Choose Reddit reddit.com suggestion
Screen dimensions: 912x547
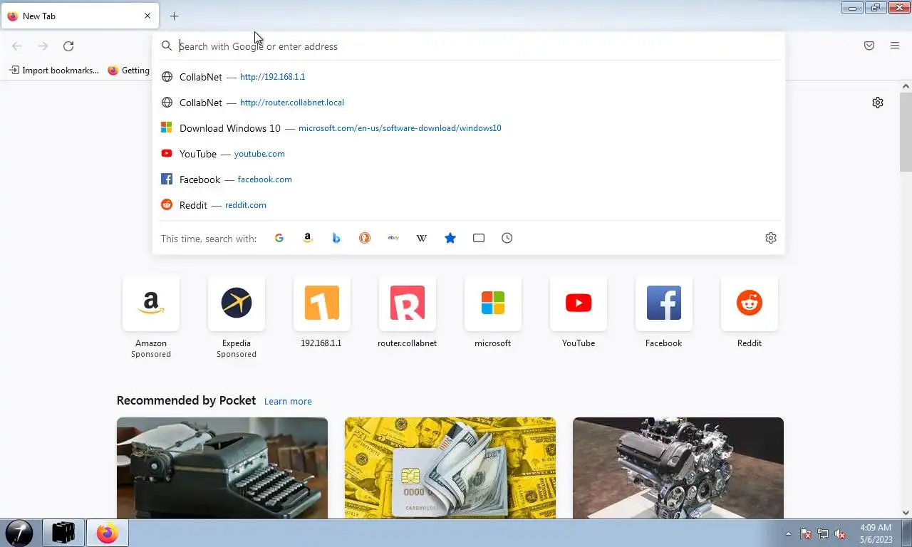(468, 205)
